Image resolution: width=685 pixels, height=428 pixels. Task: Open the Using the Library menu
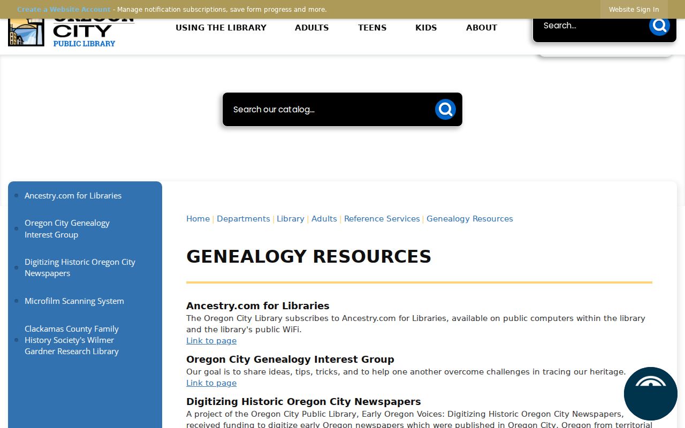221,28
